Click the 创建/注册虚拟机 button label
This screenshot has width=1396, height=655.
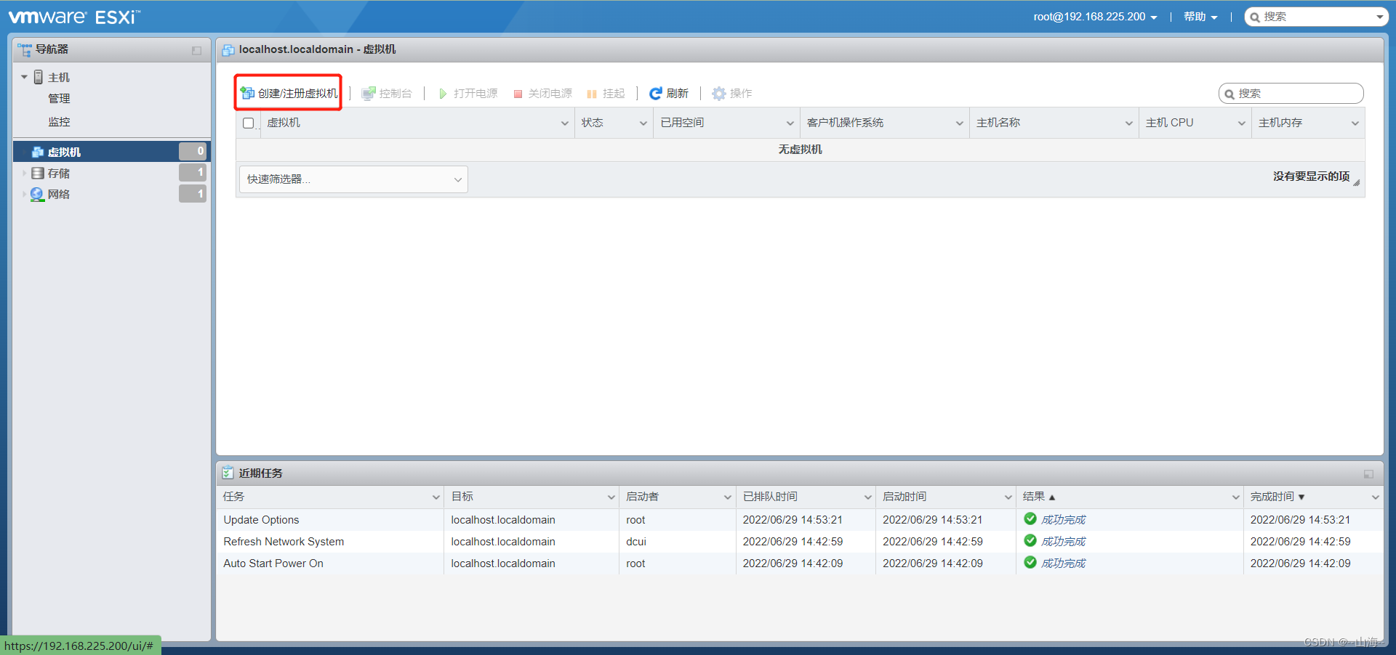297,94
